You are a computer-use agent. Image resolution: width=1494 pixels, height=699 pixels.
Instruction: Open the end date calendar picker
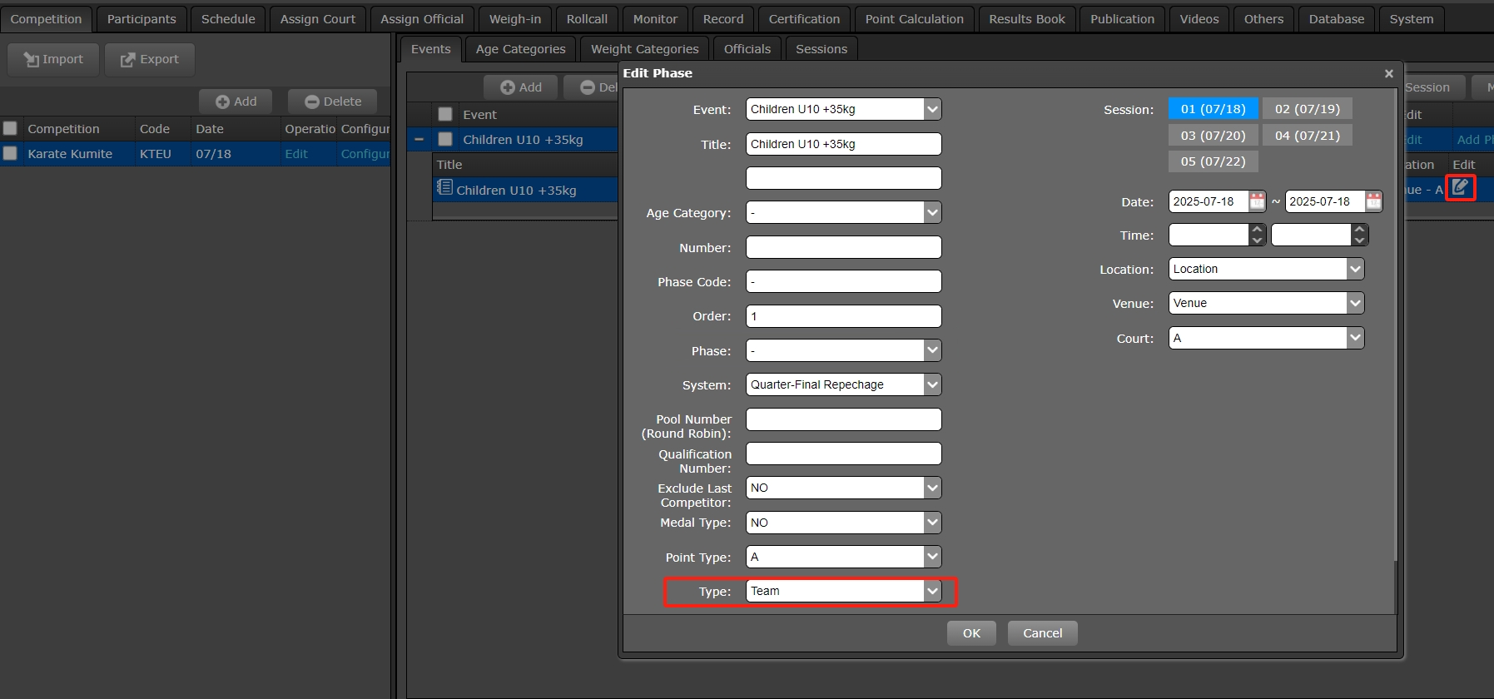point(1373,201)
